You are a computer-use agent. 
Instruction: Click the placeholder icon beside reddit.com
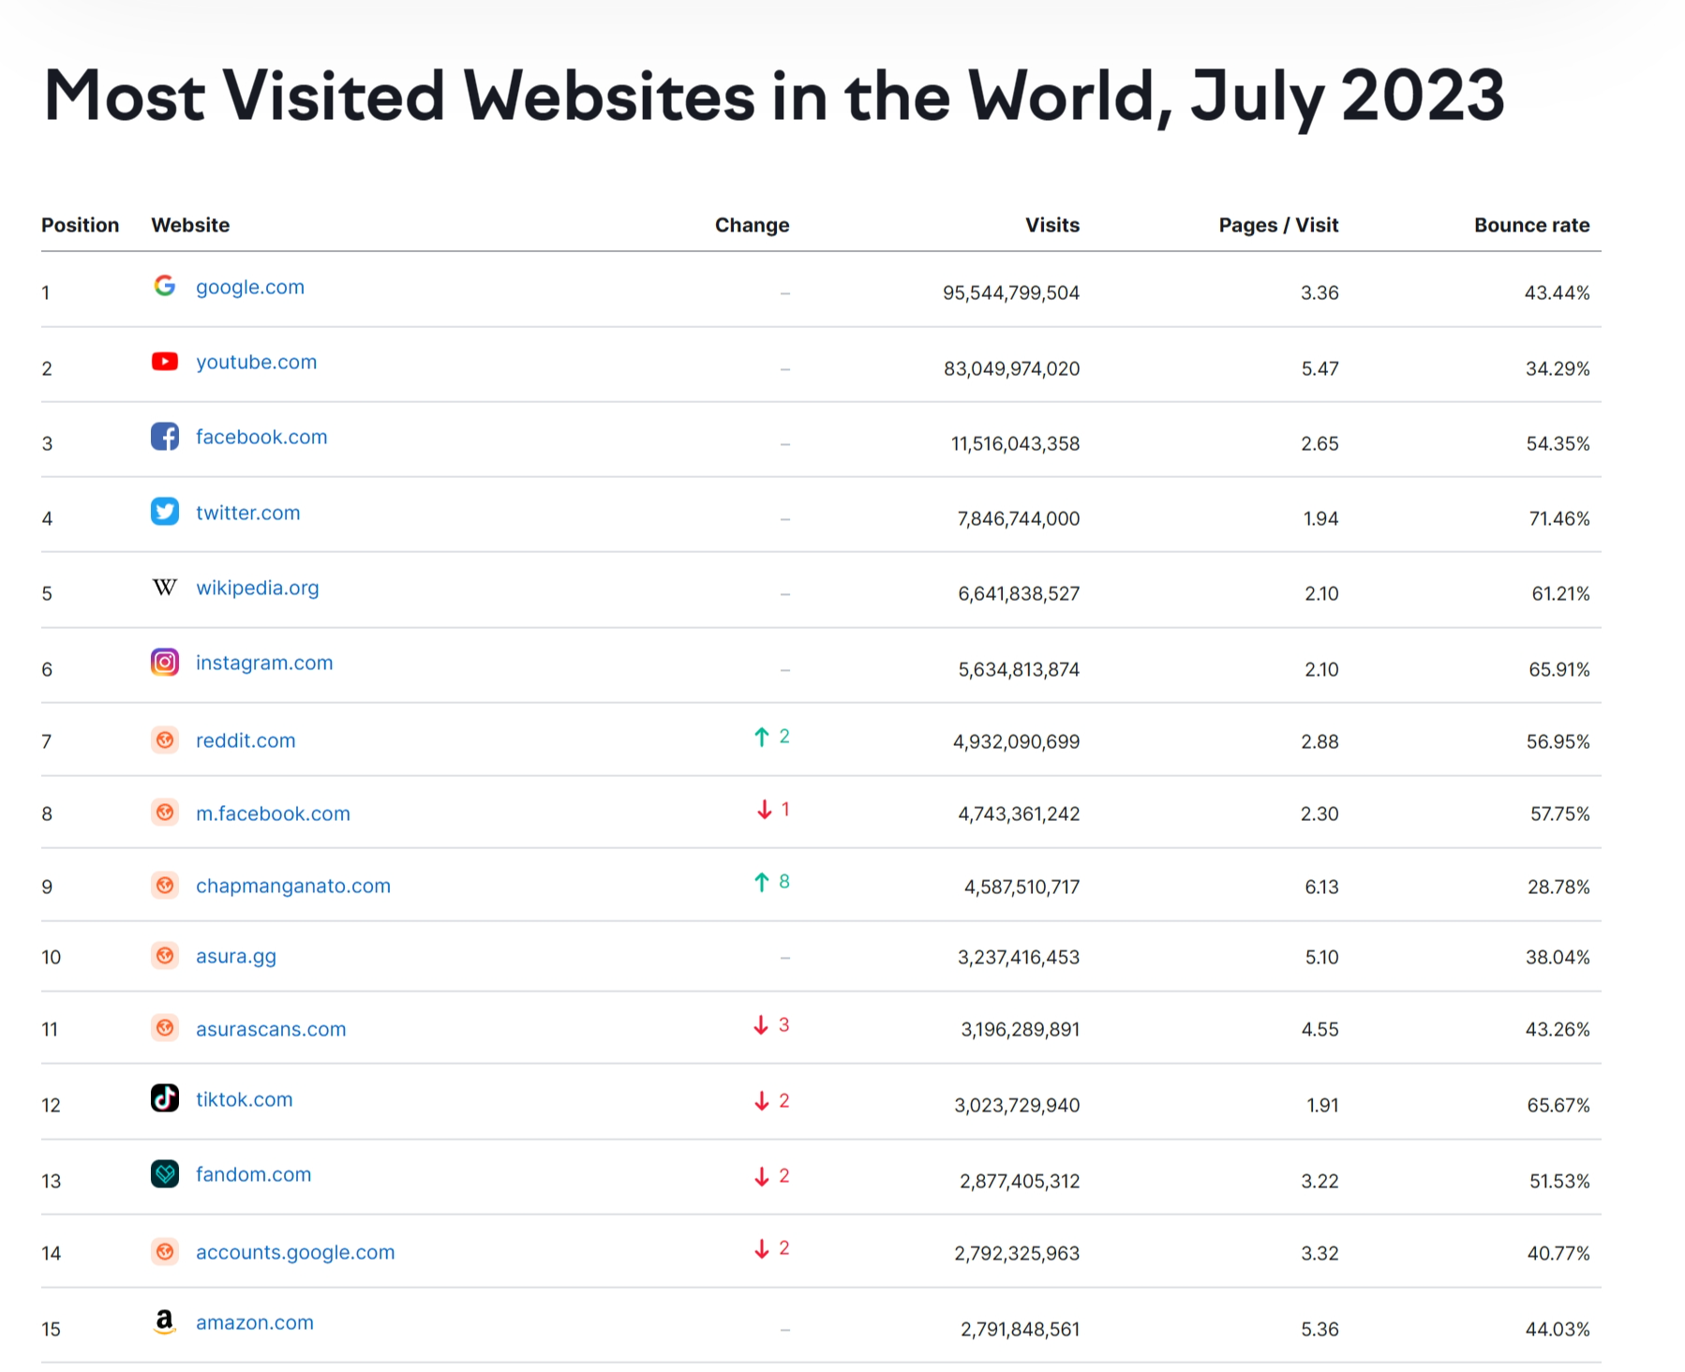(x=165, y=739)
